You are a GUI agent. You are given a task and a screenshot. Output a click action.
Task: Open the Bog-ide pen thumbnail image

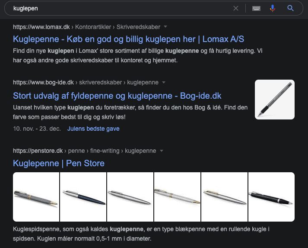[275, 100]
